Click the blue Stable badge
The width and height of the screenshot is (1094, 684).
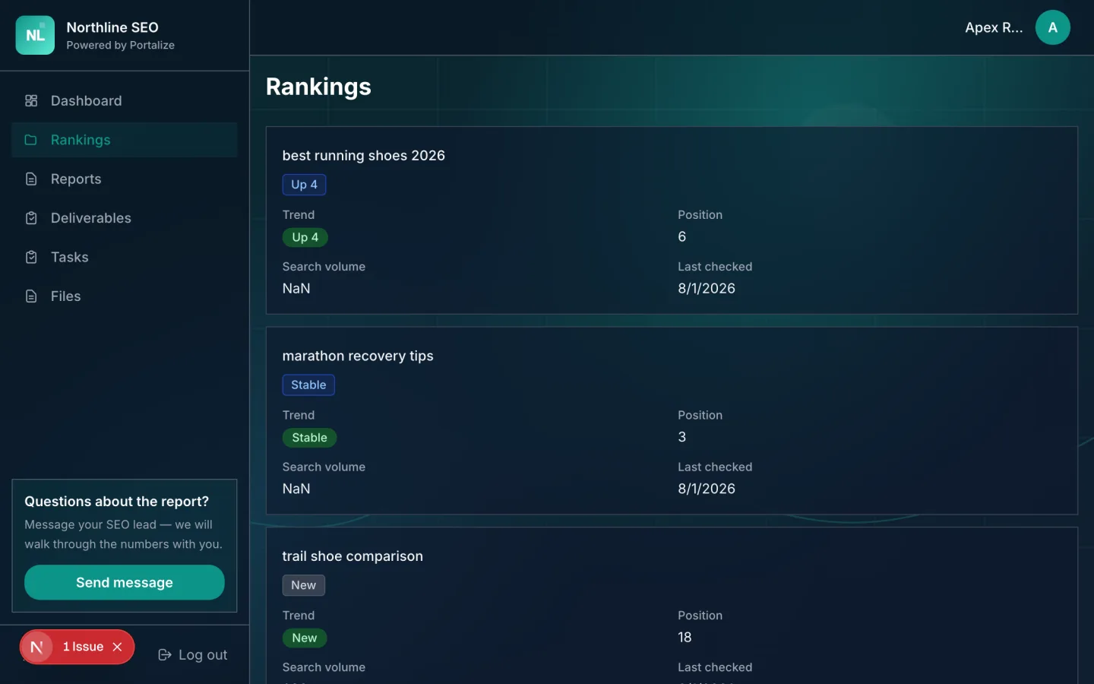(308, 385)
